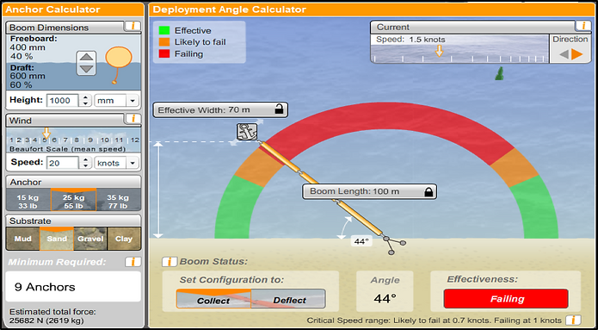The width and height of the screenshot is (598, 330).
Task: Toggle the Effective Width unlocked padlock
Action: (x=279, y=110)
